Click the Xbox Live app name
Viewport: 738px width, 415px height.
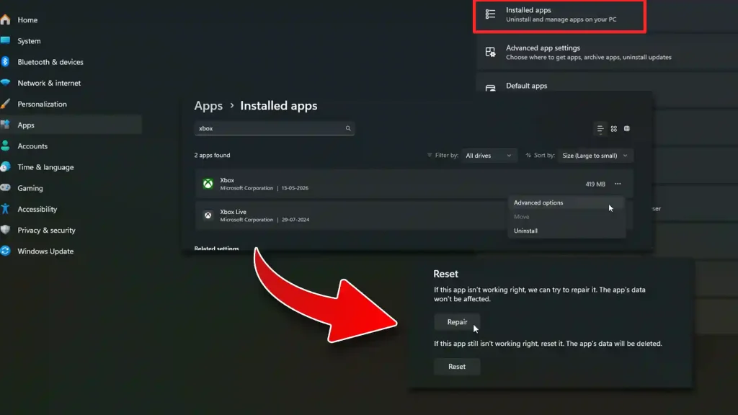233,212
